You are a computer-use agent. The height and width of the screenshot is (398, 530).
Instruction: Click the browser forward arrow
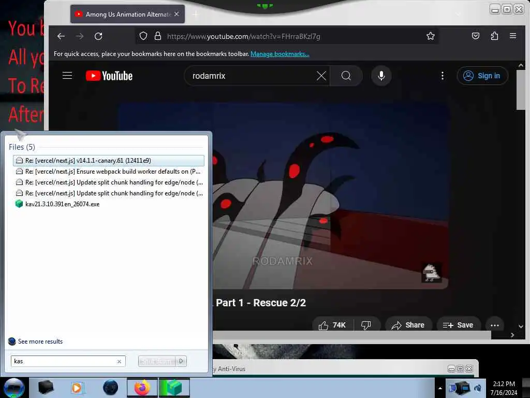coord(80,36)
